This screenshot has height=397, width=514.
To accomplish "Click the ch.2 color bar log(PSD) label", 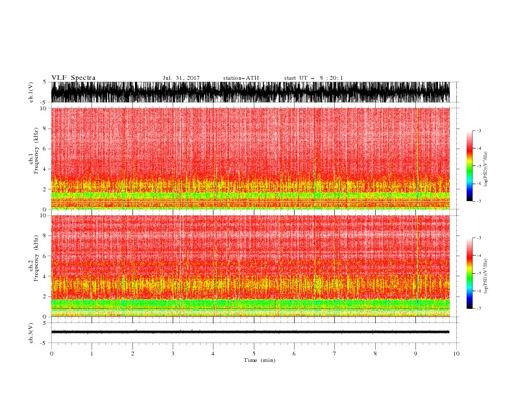I will pos(485,276).
